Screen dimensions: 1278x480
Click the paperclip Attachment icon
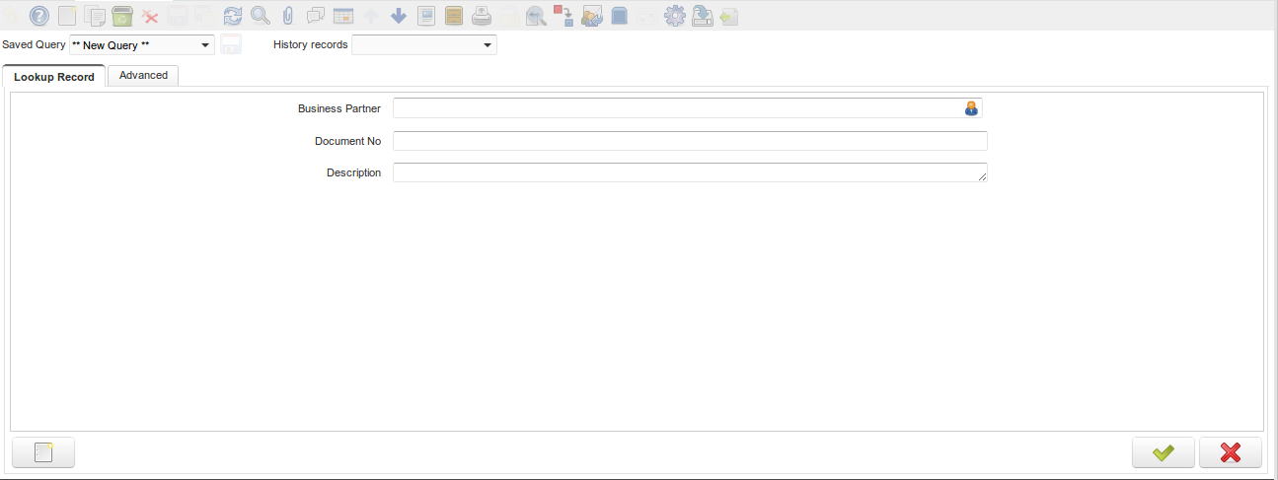point(287,16)
